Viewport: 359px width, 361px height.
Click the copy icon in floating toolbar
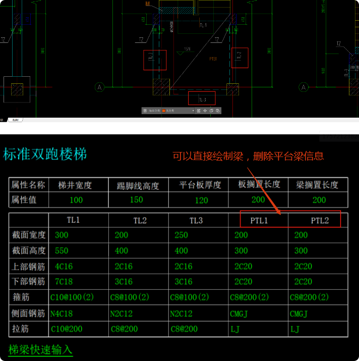click(x=211, y=111)
